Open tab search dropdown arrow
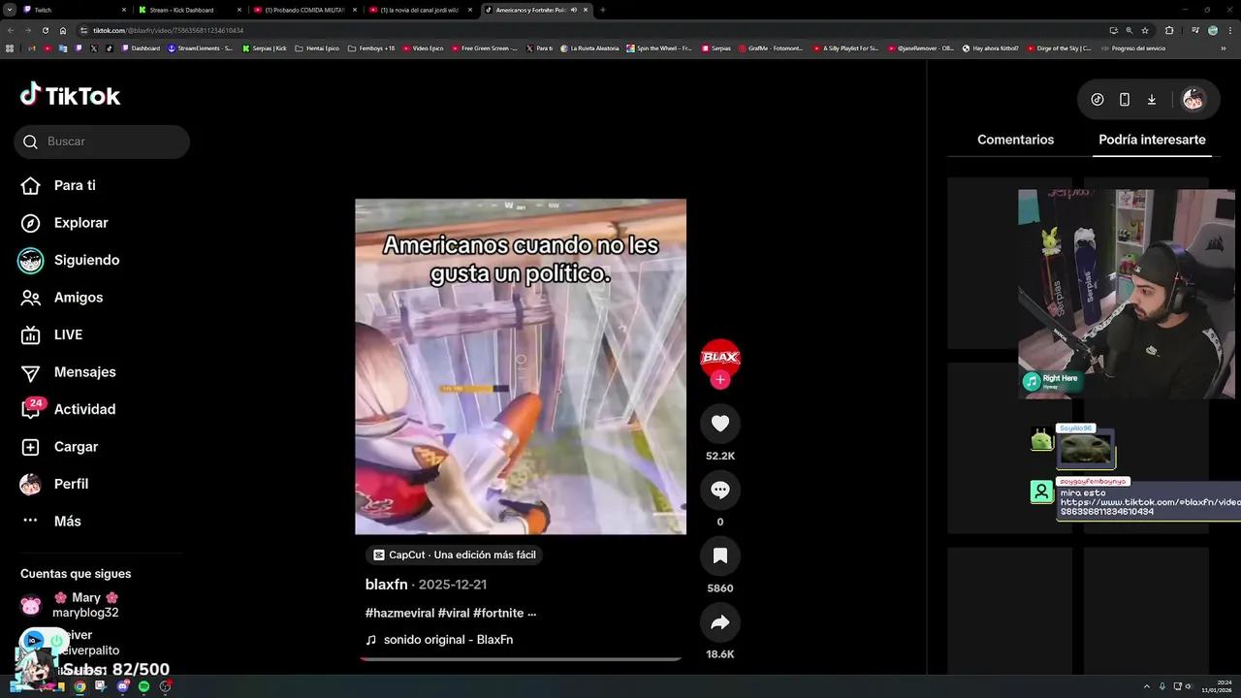The image size is (1241, 698). pyautogui.click(x=9, y=10)
